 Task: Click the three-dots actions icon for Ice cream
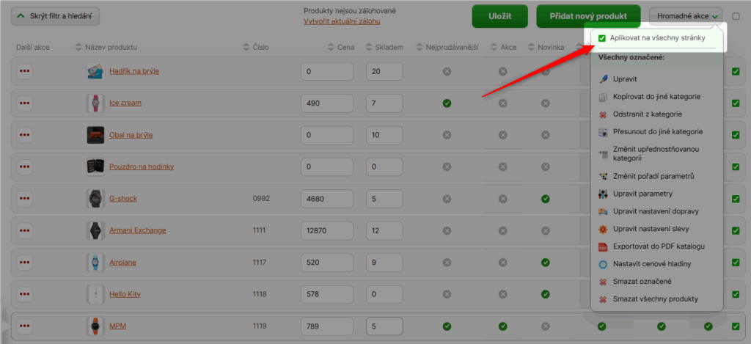(25, 103)
